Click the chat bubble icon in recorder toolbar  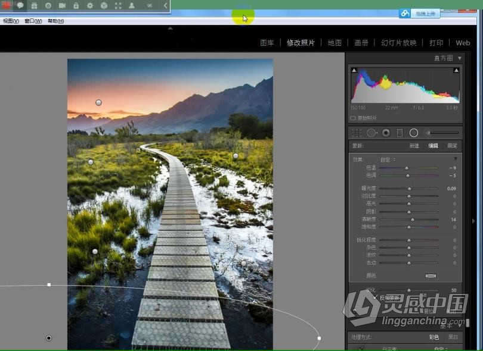click(20, 5)
